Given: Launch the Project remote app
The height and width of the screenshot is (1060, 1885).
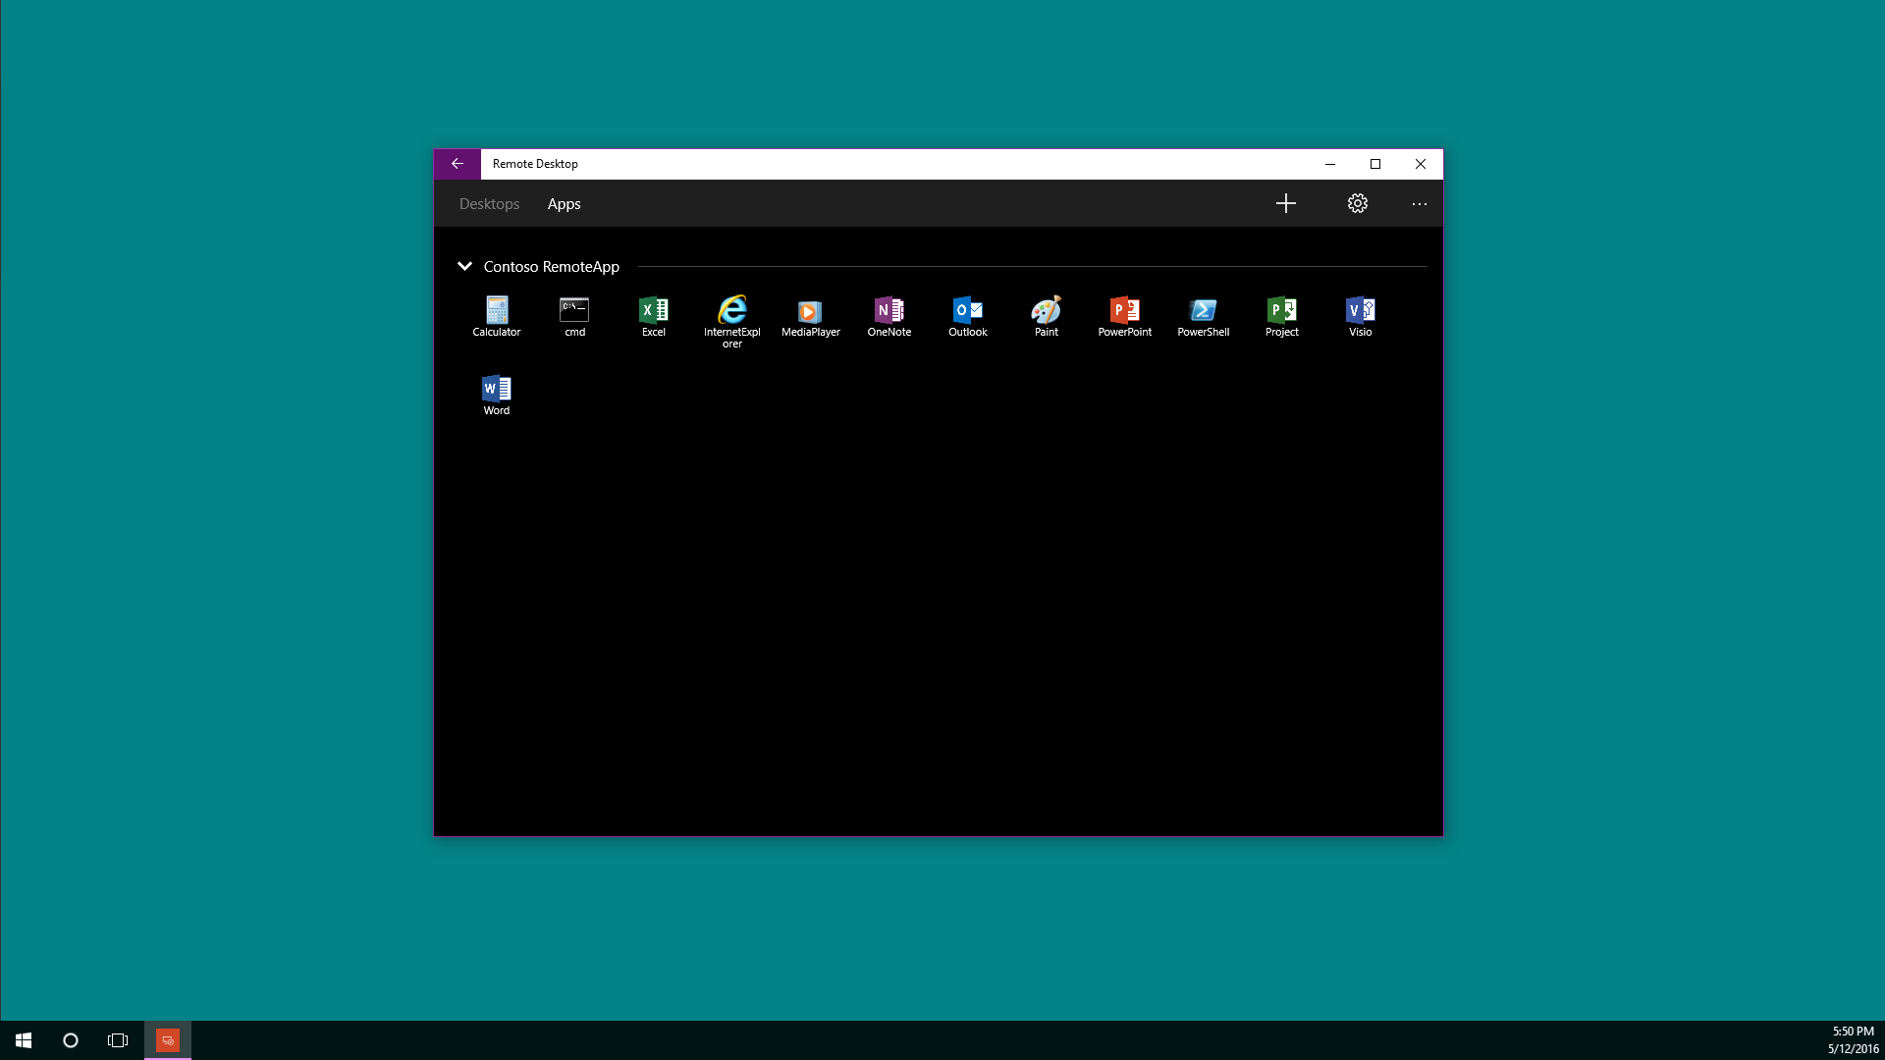Looking at the screenshot, I should coord(1282,315).
